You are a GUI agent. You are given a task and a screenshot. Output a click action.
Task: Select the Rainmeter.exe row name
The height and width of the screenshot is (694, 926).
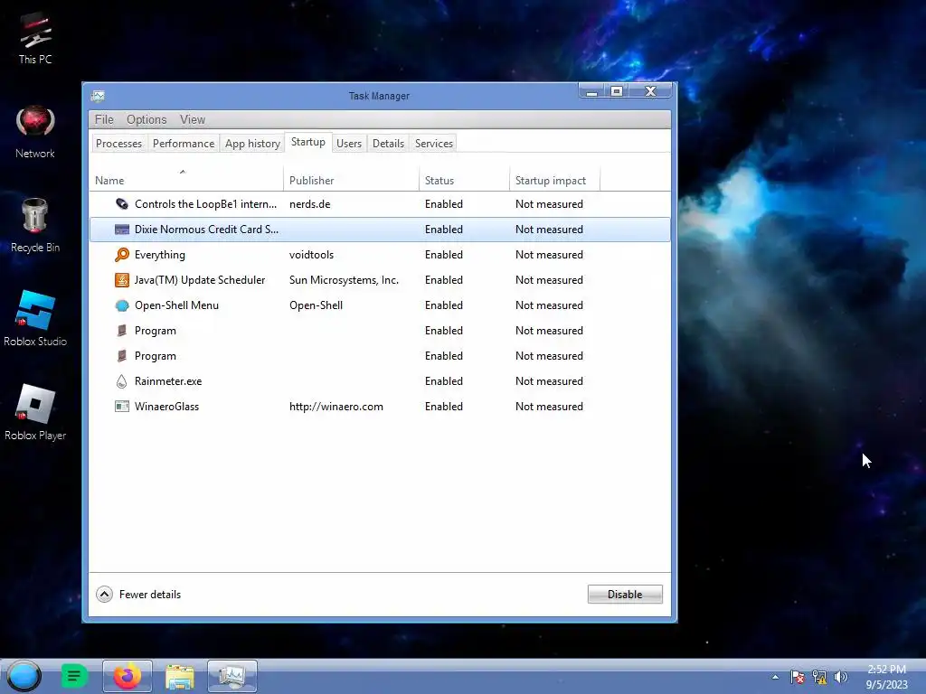[168, 381]
